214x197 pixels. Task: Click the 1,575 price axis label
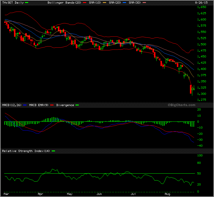pyautogui.click(x=202, y=26)
